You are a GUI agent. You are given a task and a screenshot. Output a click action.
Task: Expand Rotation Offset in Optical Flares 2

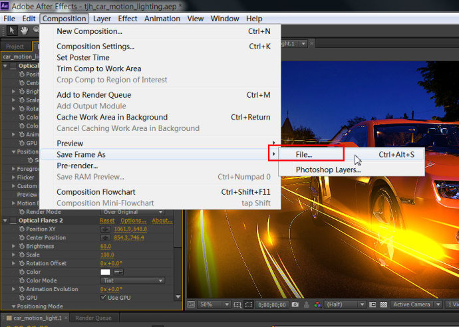pos(13,263)
